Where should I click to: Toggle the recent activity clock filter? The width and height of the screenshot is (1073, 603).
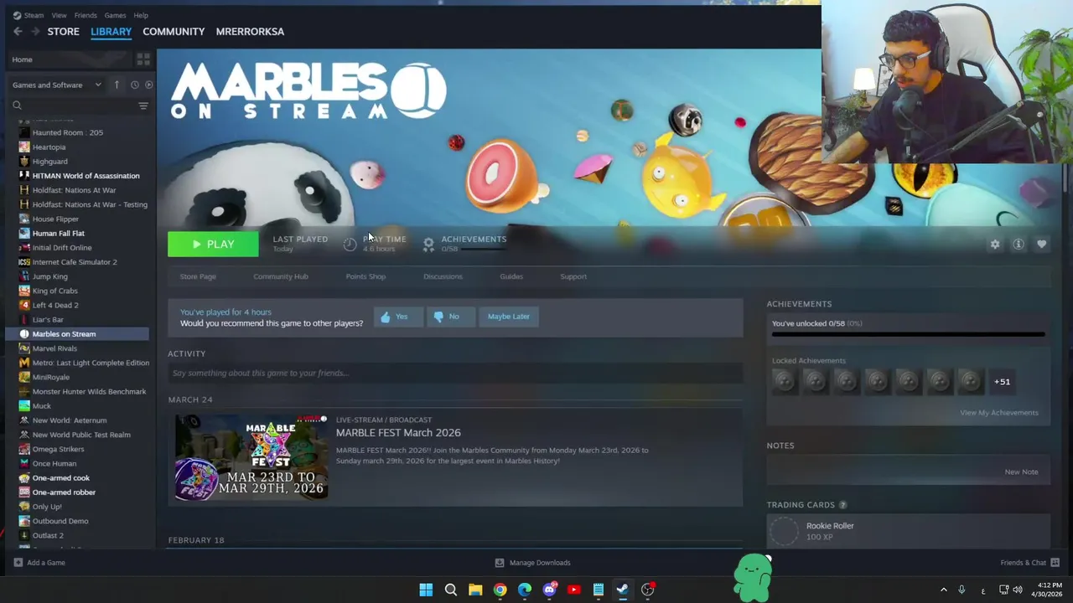point(134,85)
